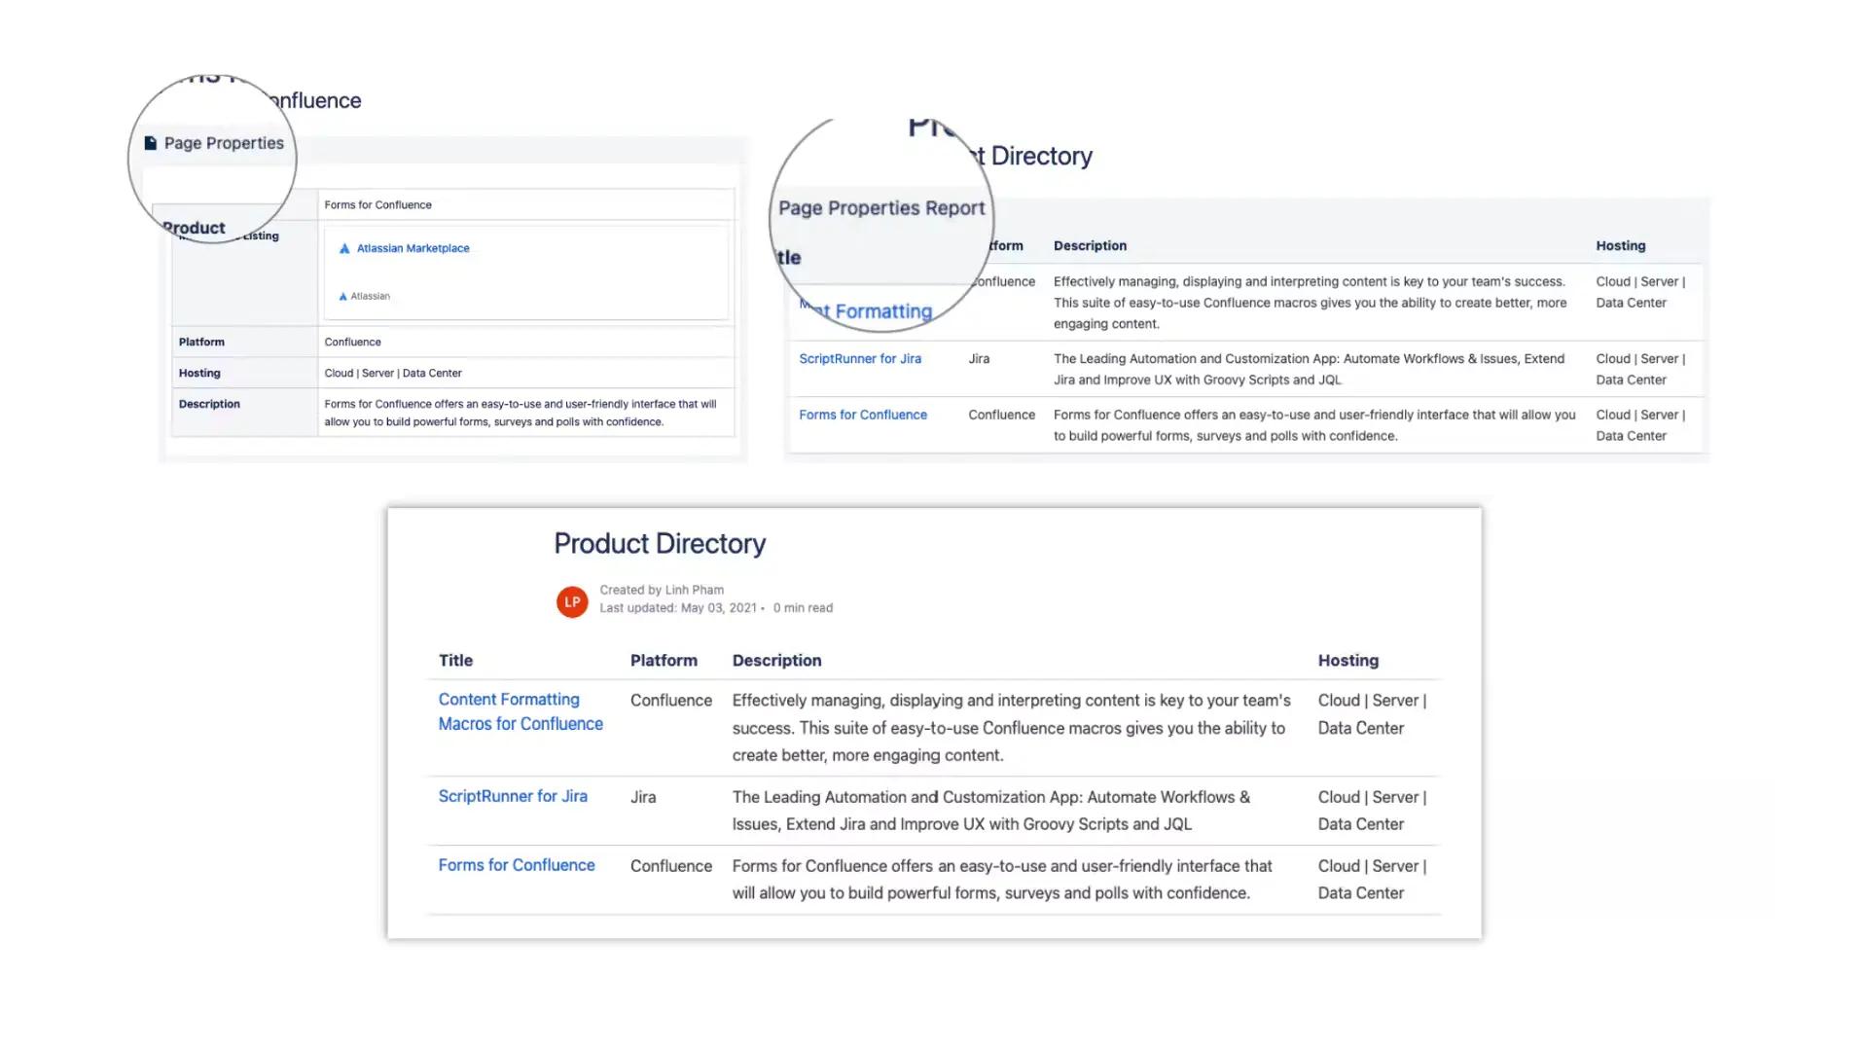The height and width of the screenshot is (1051, 1868).
Task: Click the small gray Atlassian logo
Action: click(x=342, y=296)
